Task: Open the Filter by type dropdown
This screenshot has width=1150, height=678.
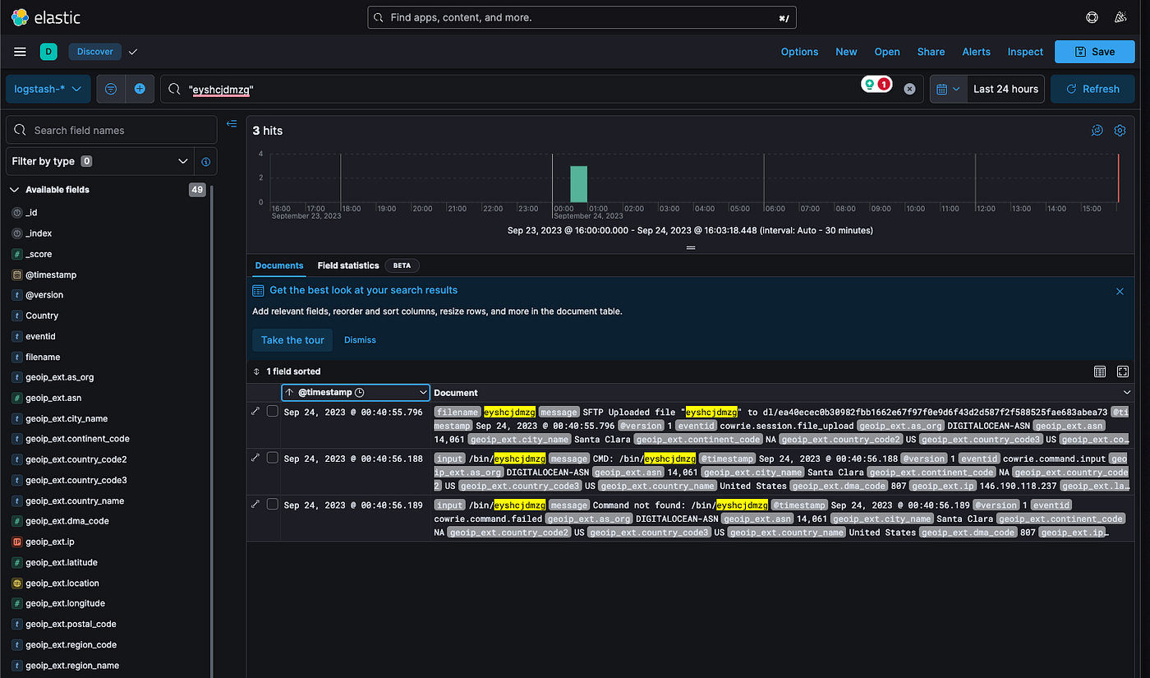Action: coord(100,162)
